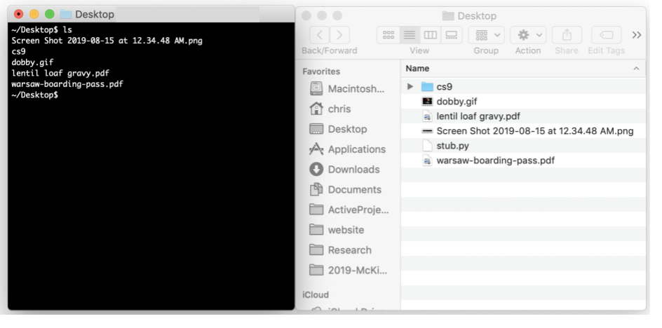662x328 pixels.
Task: Click 'warsaw-boarding-pass.pdf' in Terminal output
Action: point(67,84)
